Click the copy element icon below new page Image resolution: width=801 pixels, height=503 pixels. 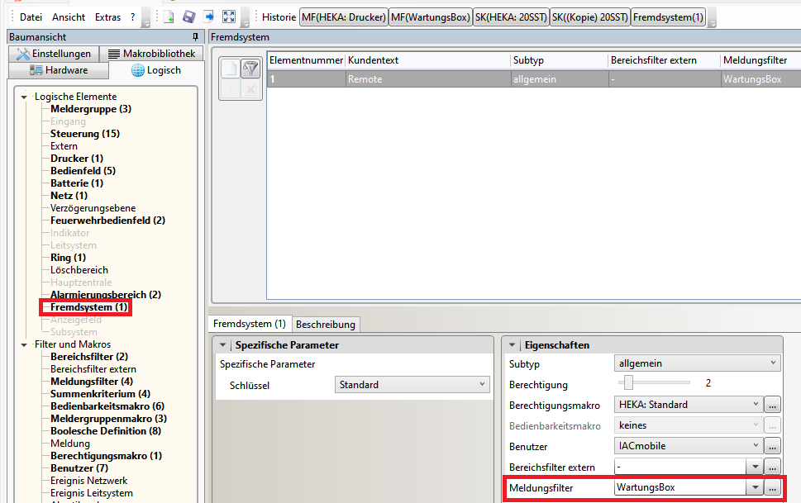click(231, 89)
